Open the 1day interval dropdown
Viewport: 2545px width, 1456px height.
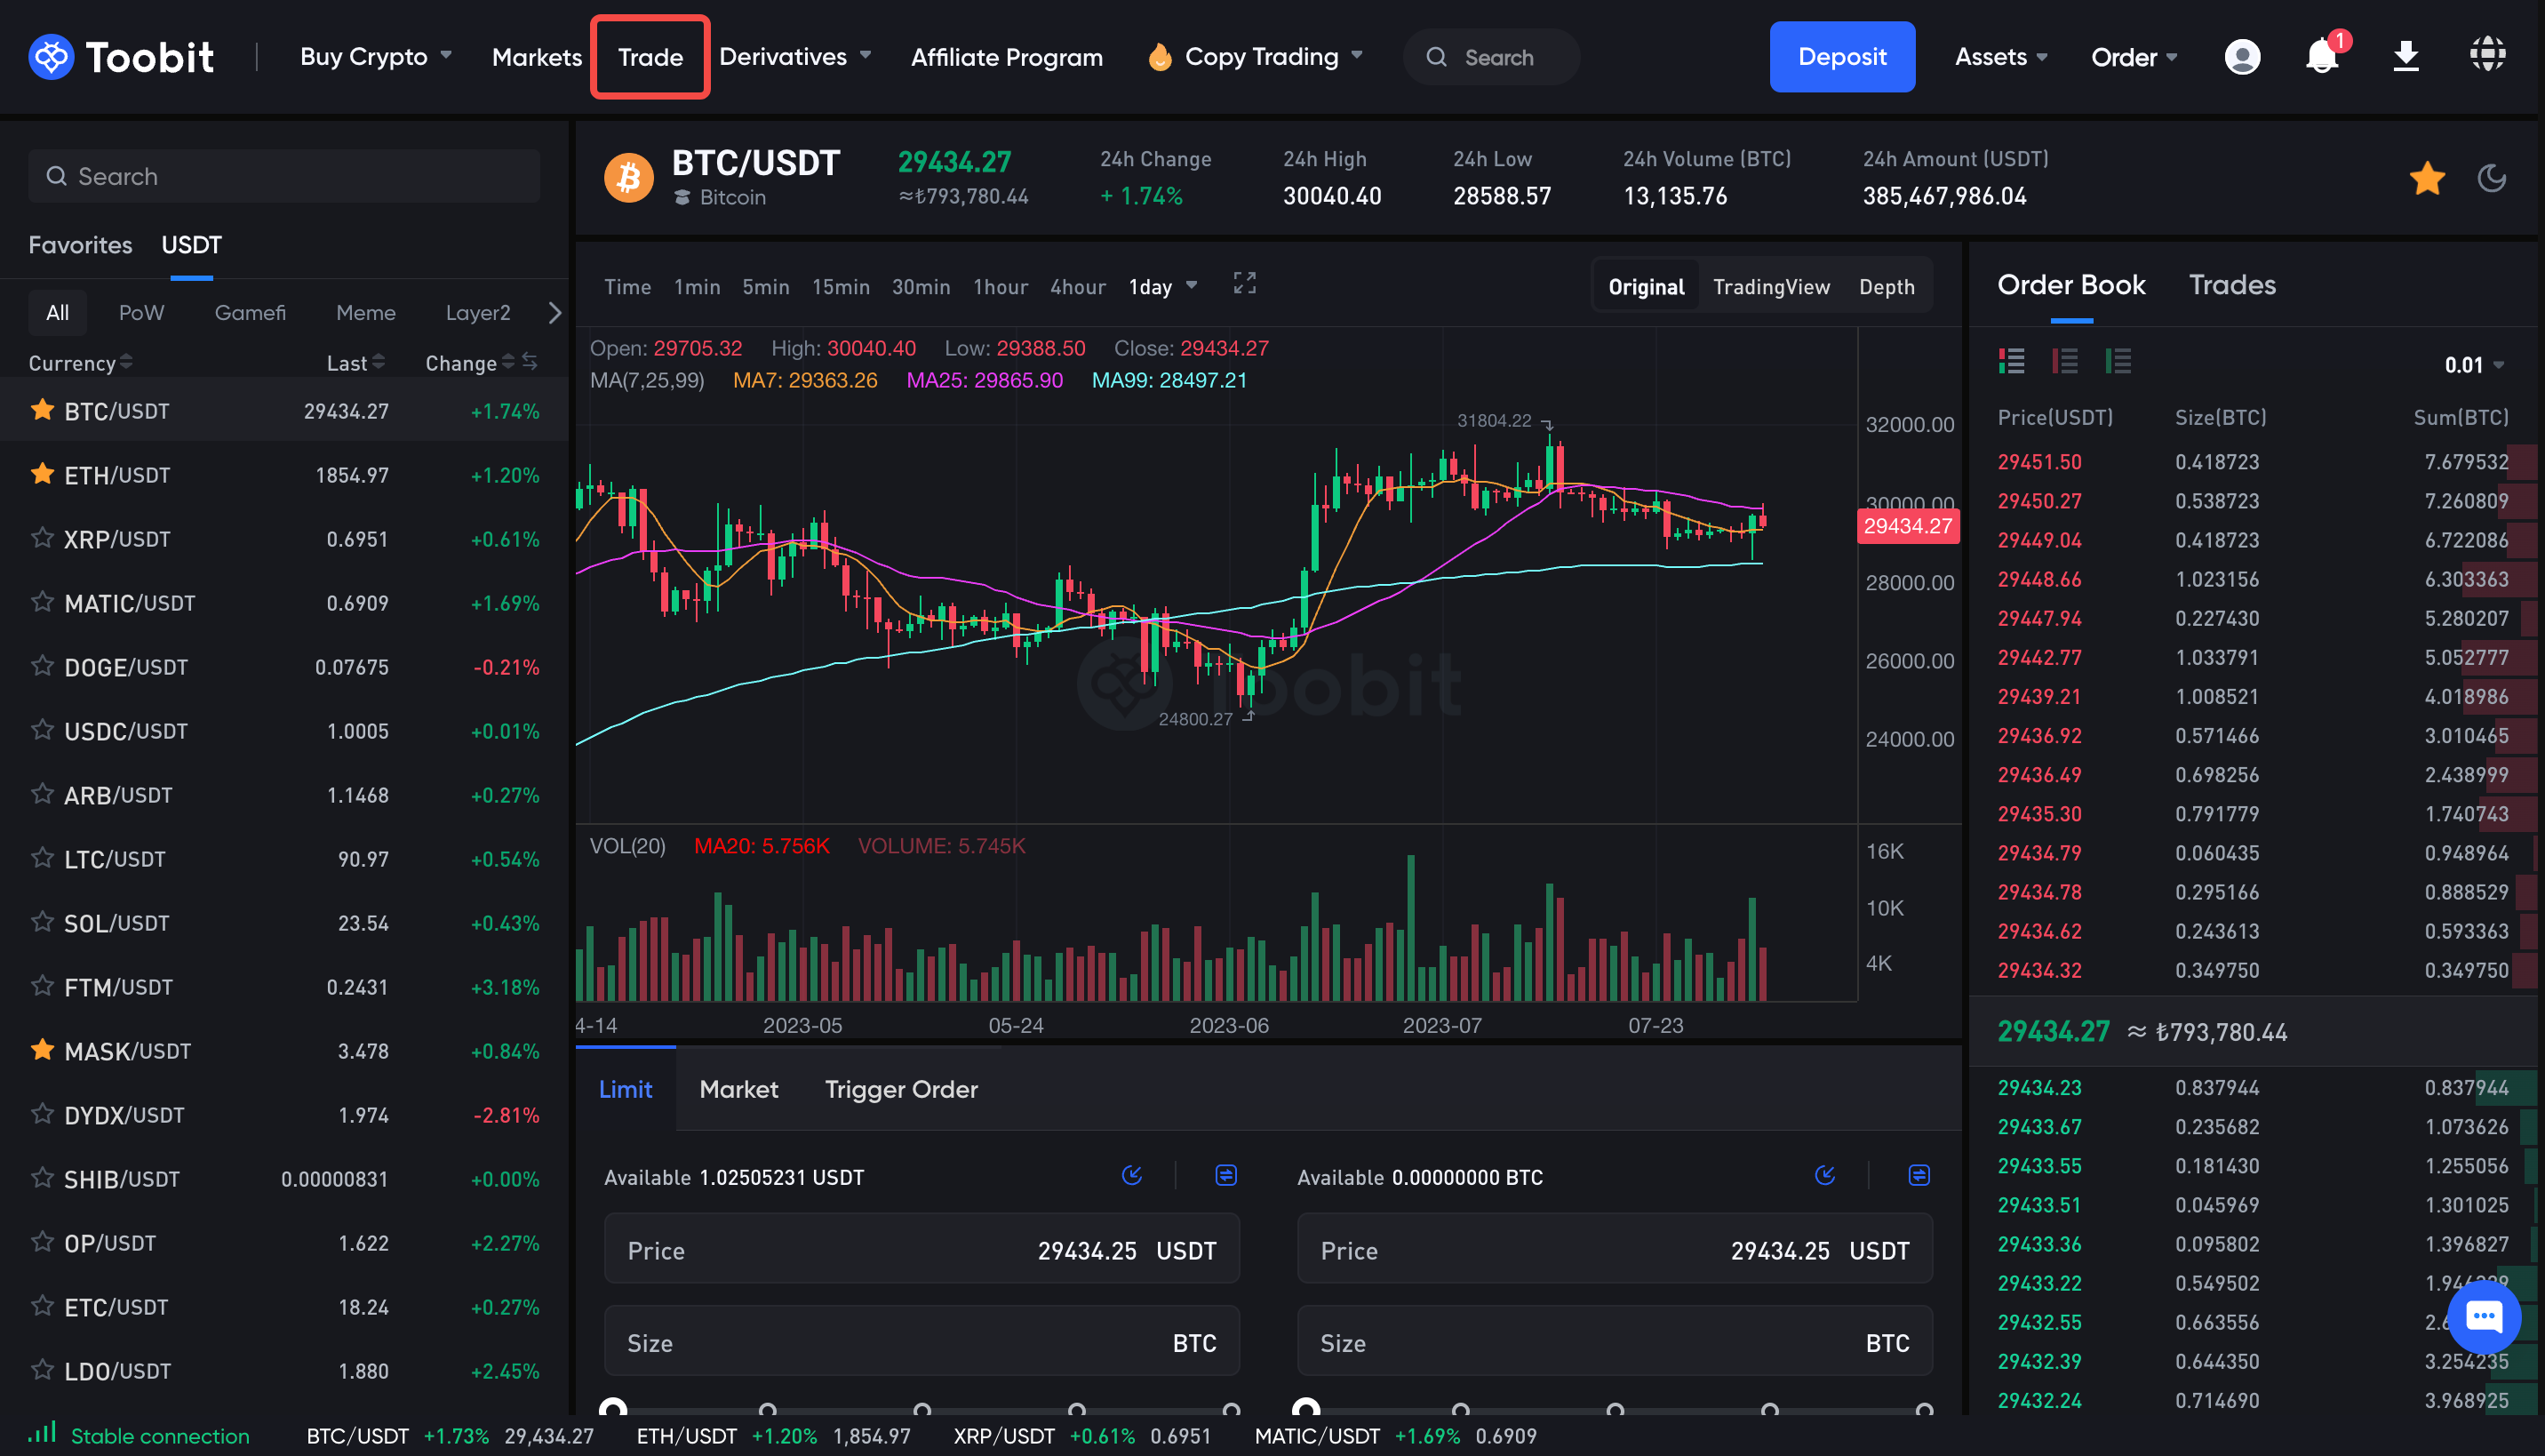[x=1162, y=287]
